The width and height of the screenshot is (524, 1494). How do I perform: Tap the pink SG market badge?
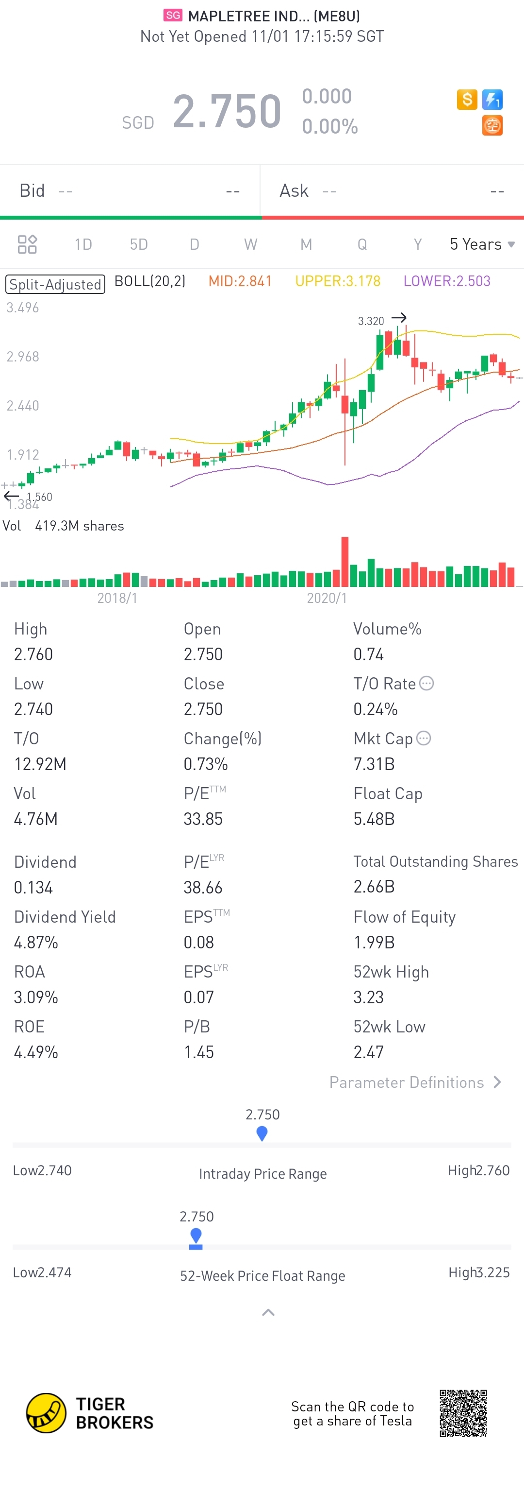click(173, 16)
